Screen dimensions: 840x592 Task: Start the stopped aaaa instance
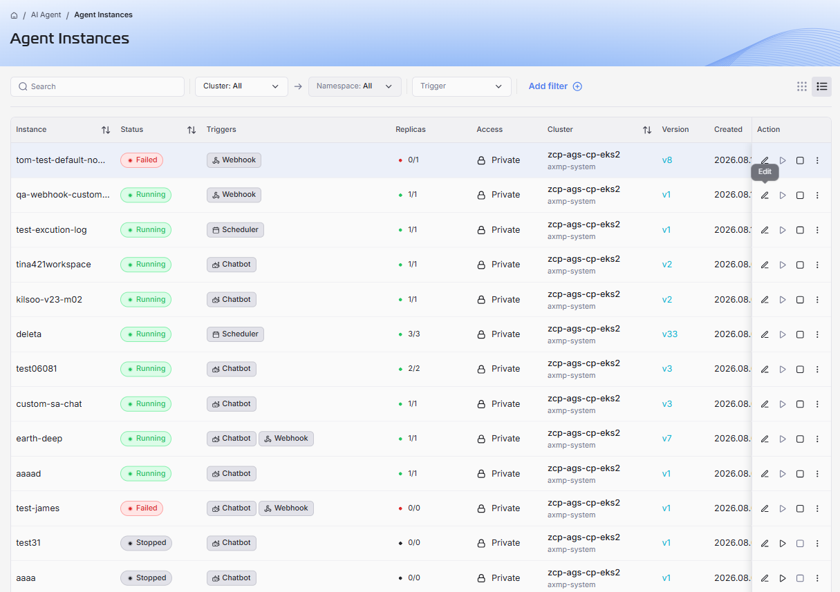click(783, 578)
